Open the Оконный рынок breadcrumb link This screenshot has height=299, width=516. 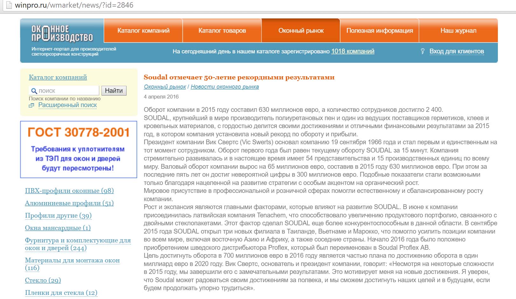click(x=165, y=87)
